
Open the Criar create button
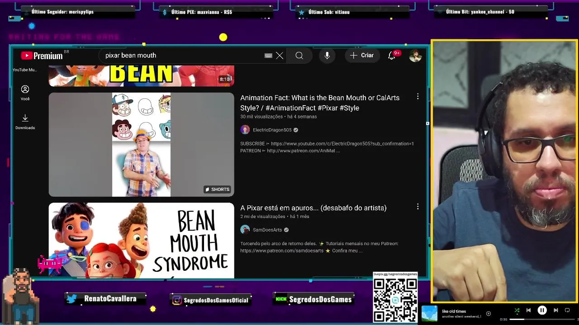(362, 56)
